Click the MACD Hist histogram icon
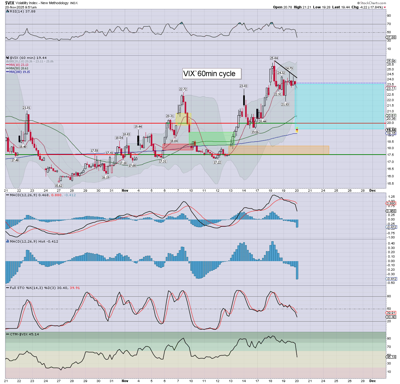Screen dimensions: 400x384 (x=8, y=241)
